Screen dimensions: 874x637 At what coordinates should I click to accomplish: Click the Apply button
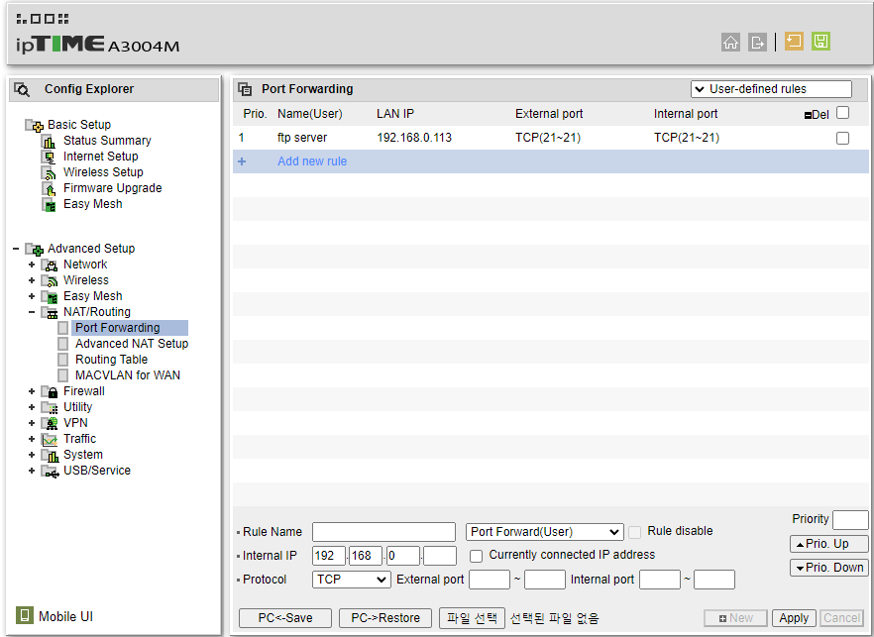pos(794,617)
